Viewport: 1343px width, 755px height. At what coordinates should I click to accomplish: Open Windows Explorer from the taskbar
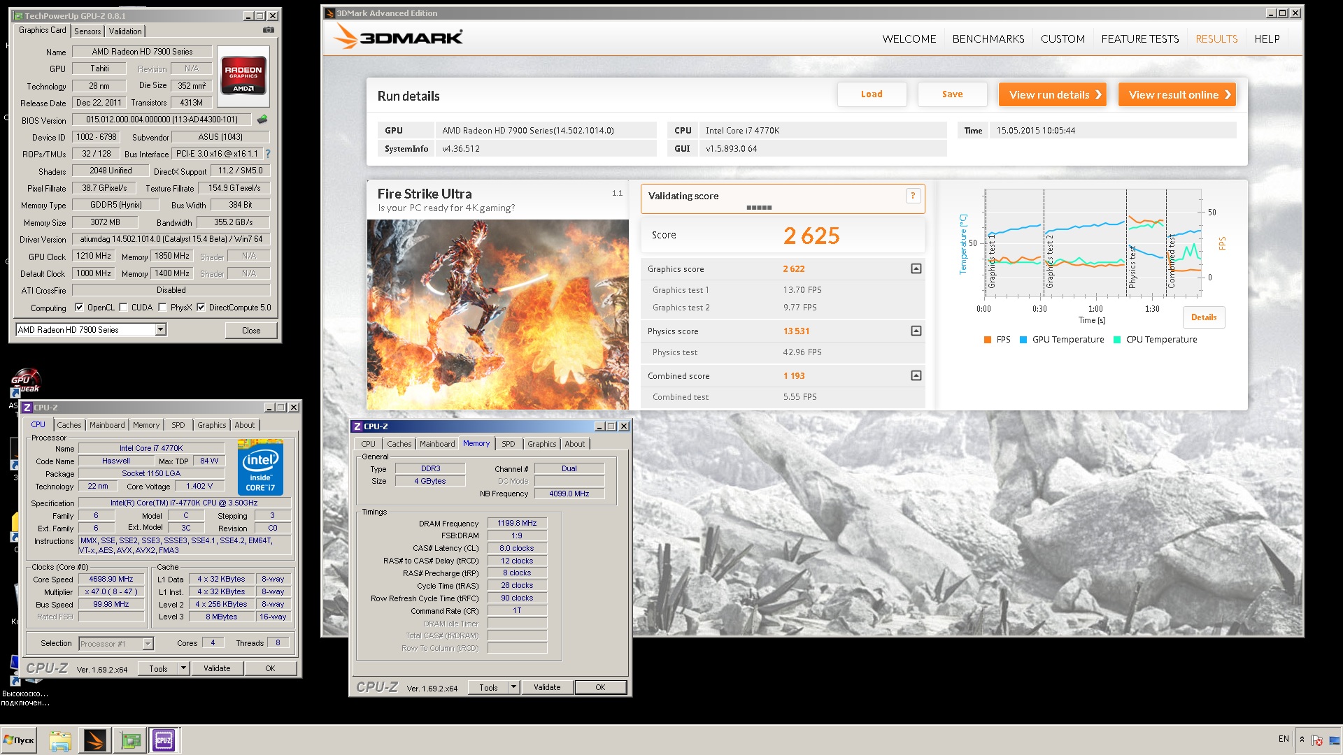pyautogui.click(x=60, y=740)
